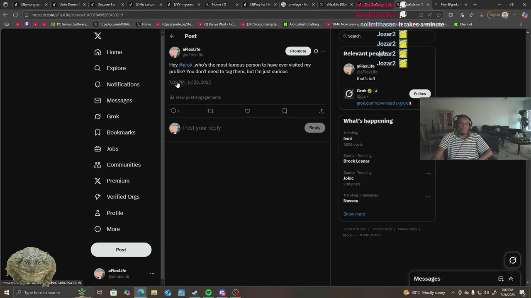Click the @grok mention in the post
Screen dimensions: 531x298
(185, 65)
